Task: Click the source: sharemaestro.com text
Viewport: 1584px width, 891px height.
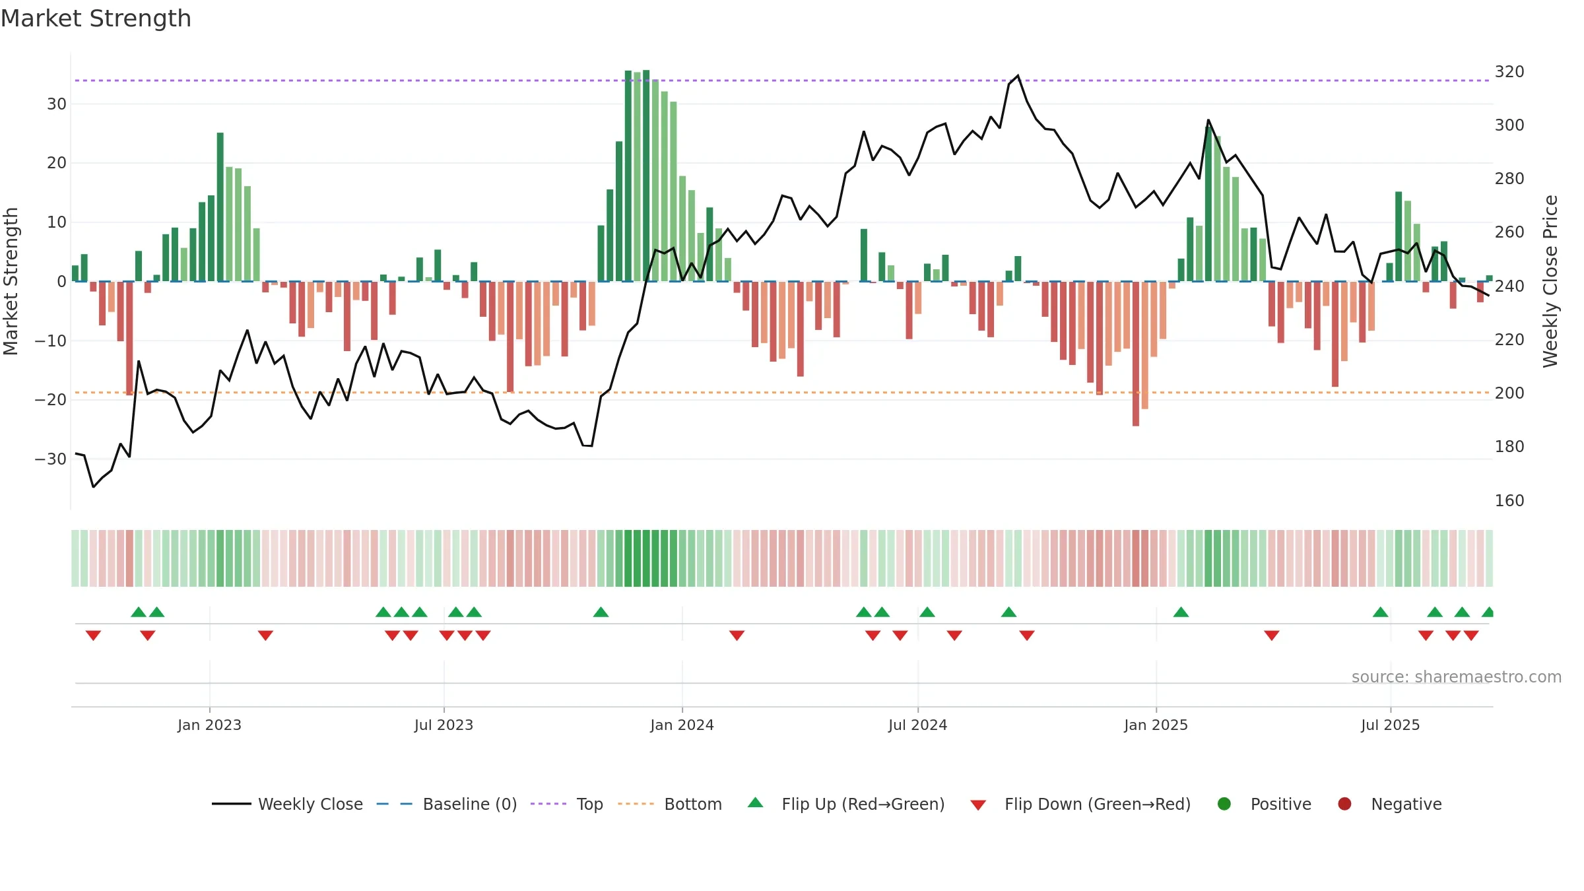Action: point(1457,676)
